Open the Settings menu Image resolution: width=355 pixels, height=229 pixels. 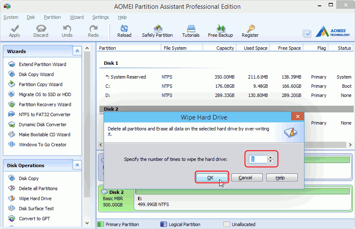(x=101, y=17)
